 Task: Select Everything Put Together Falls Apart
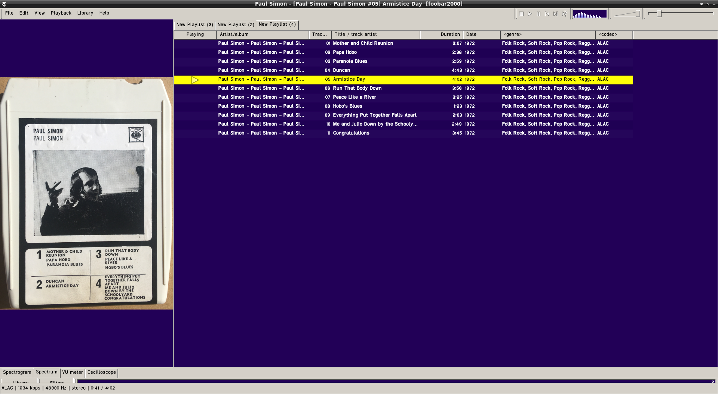click(x=404, y=115)
